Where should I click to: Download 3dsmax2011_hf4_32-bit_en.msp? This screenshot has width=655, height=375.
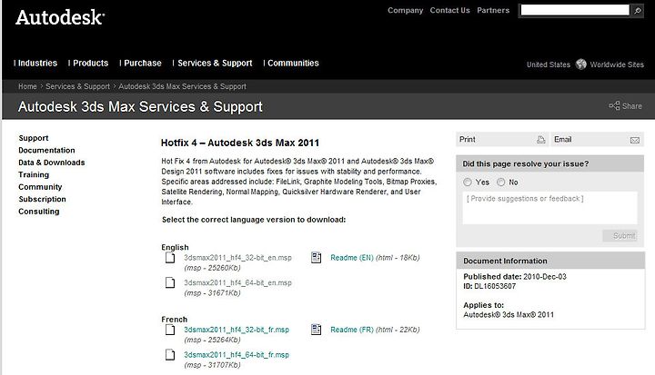pos(237,258)
